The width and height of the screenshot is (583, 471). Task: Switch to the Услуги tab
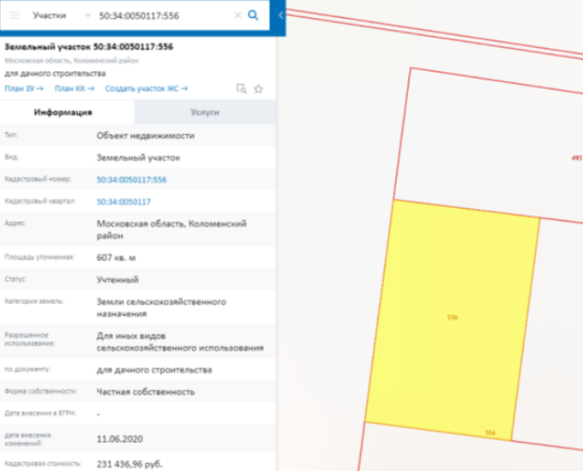tap(205, 112)
